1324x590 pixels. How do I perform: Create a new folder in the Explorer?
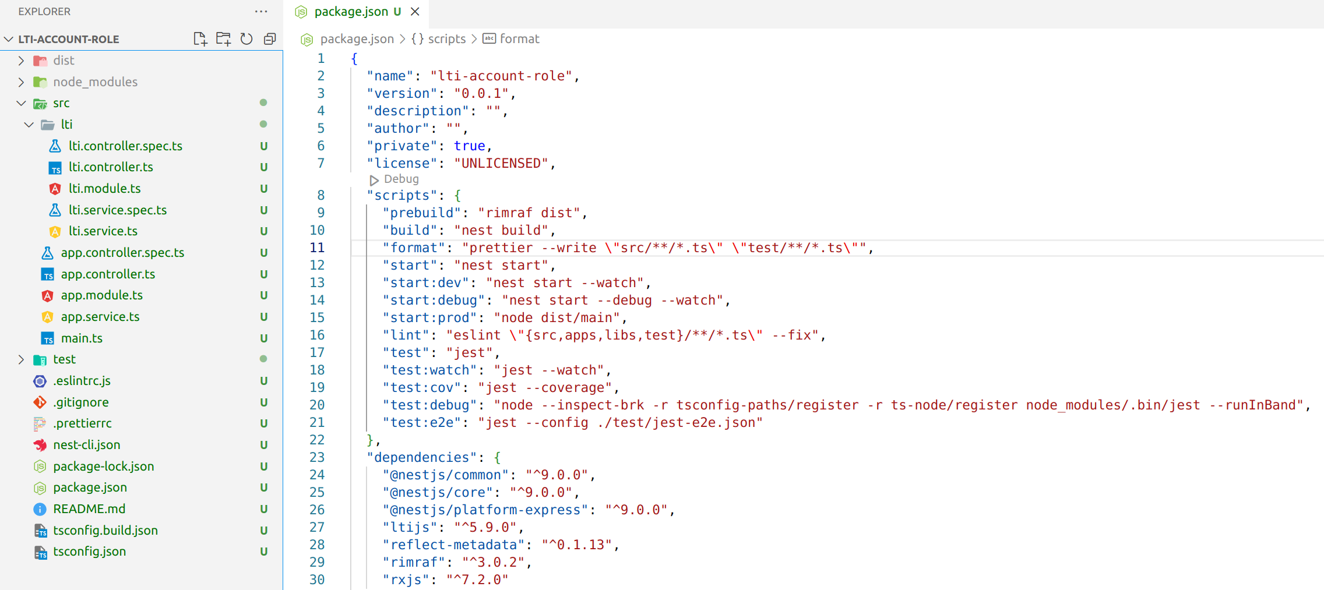pos(223,38)
